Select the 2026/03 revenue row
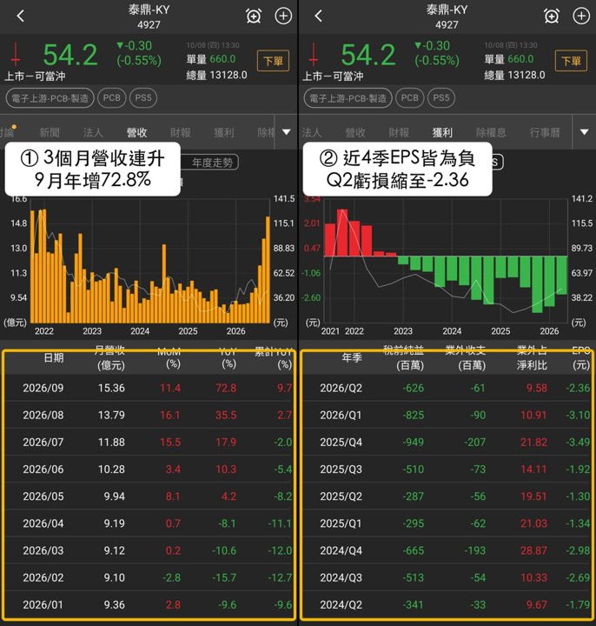This screenshot has width=596, height=626. (149, 550)
